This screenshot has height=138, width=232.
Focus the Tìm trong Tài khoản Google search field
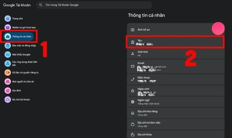(94, 5)
